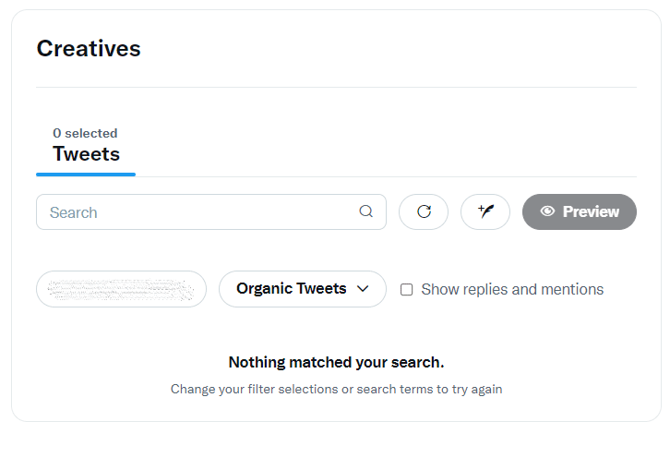Screen dimensions: 670x470
Task: Click the Preview button text
Action: tap(591, 211)
